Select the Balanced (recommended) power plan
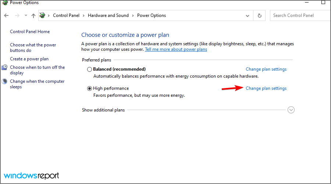 point(90,69)
